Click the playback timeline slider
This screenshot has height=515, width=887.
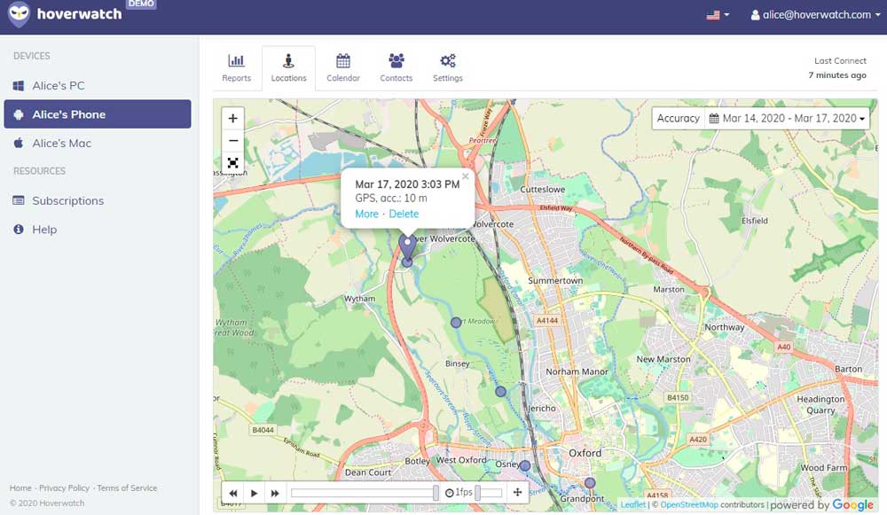[x=364, y=493]
